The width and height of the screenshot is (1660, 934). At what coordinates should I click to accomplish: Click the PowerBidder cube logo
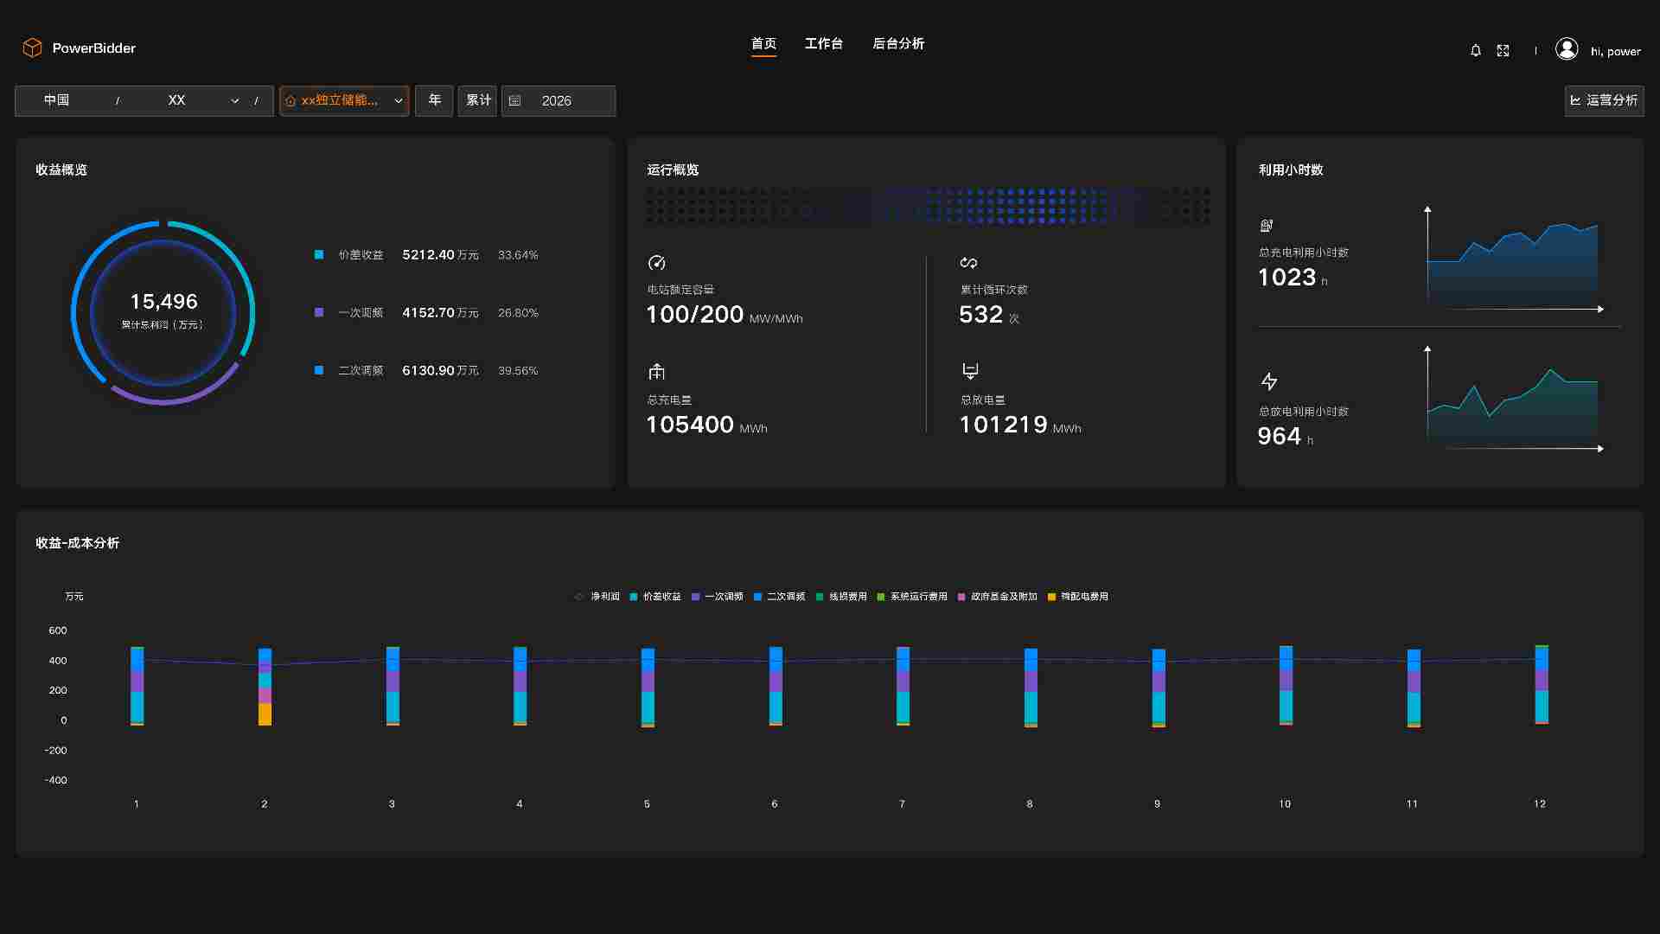click(32, 48)
